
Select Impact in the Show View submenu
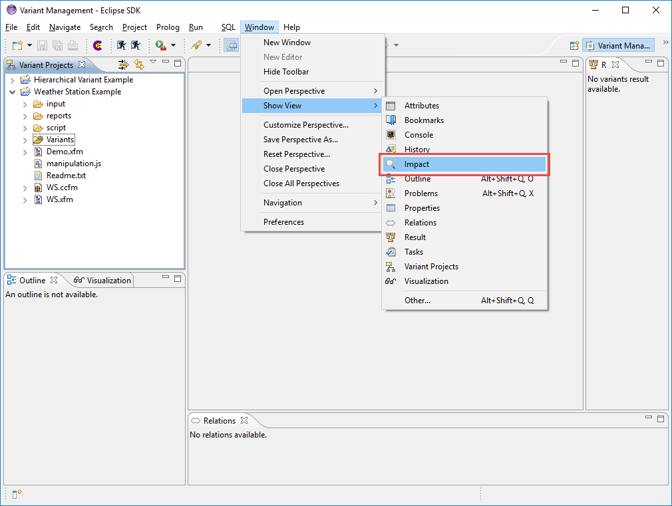464,164
